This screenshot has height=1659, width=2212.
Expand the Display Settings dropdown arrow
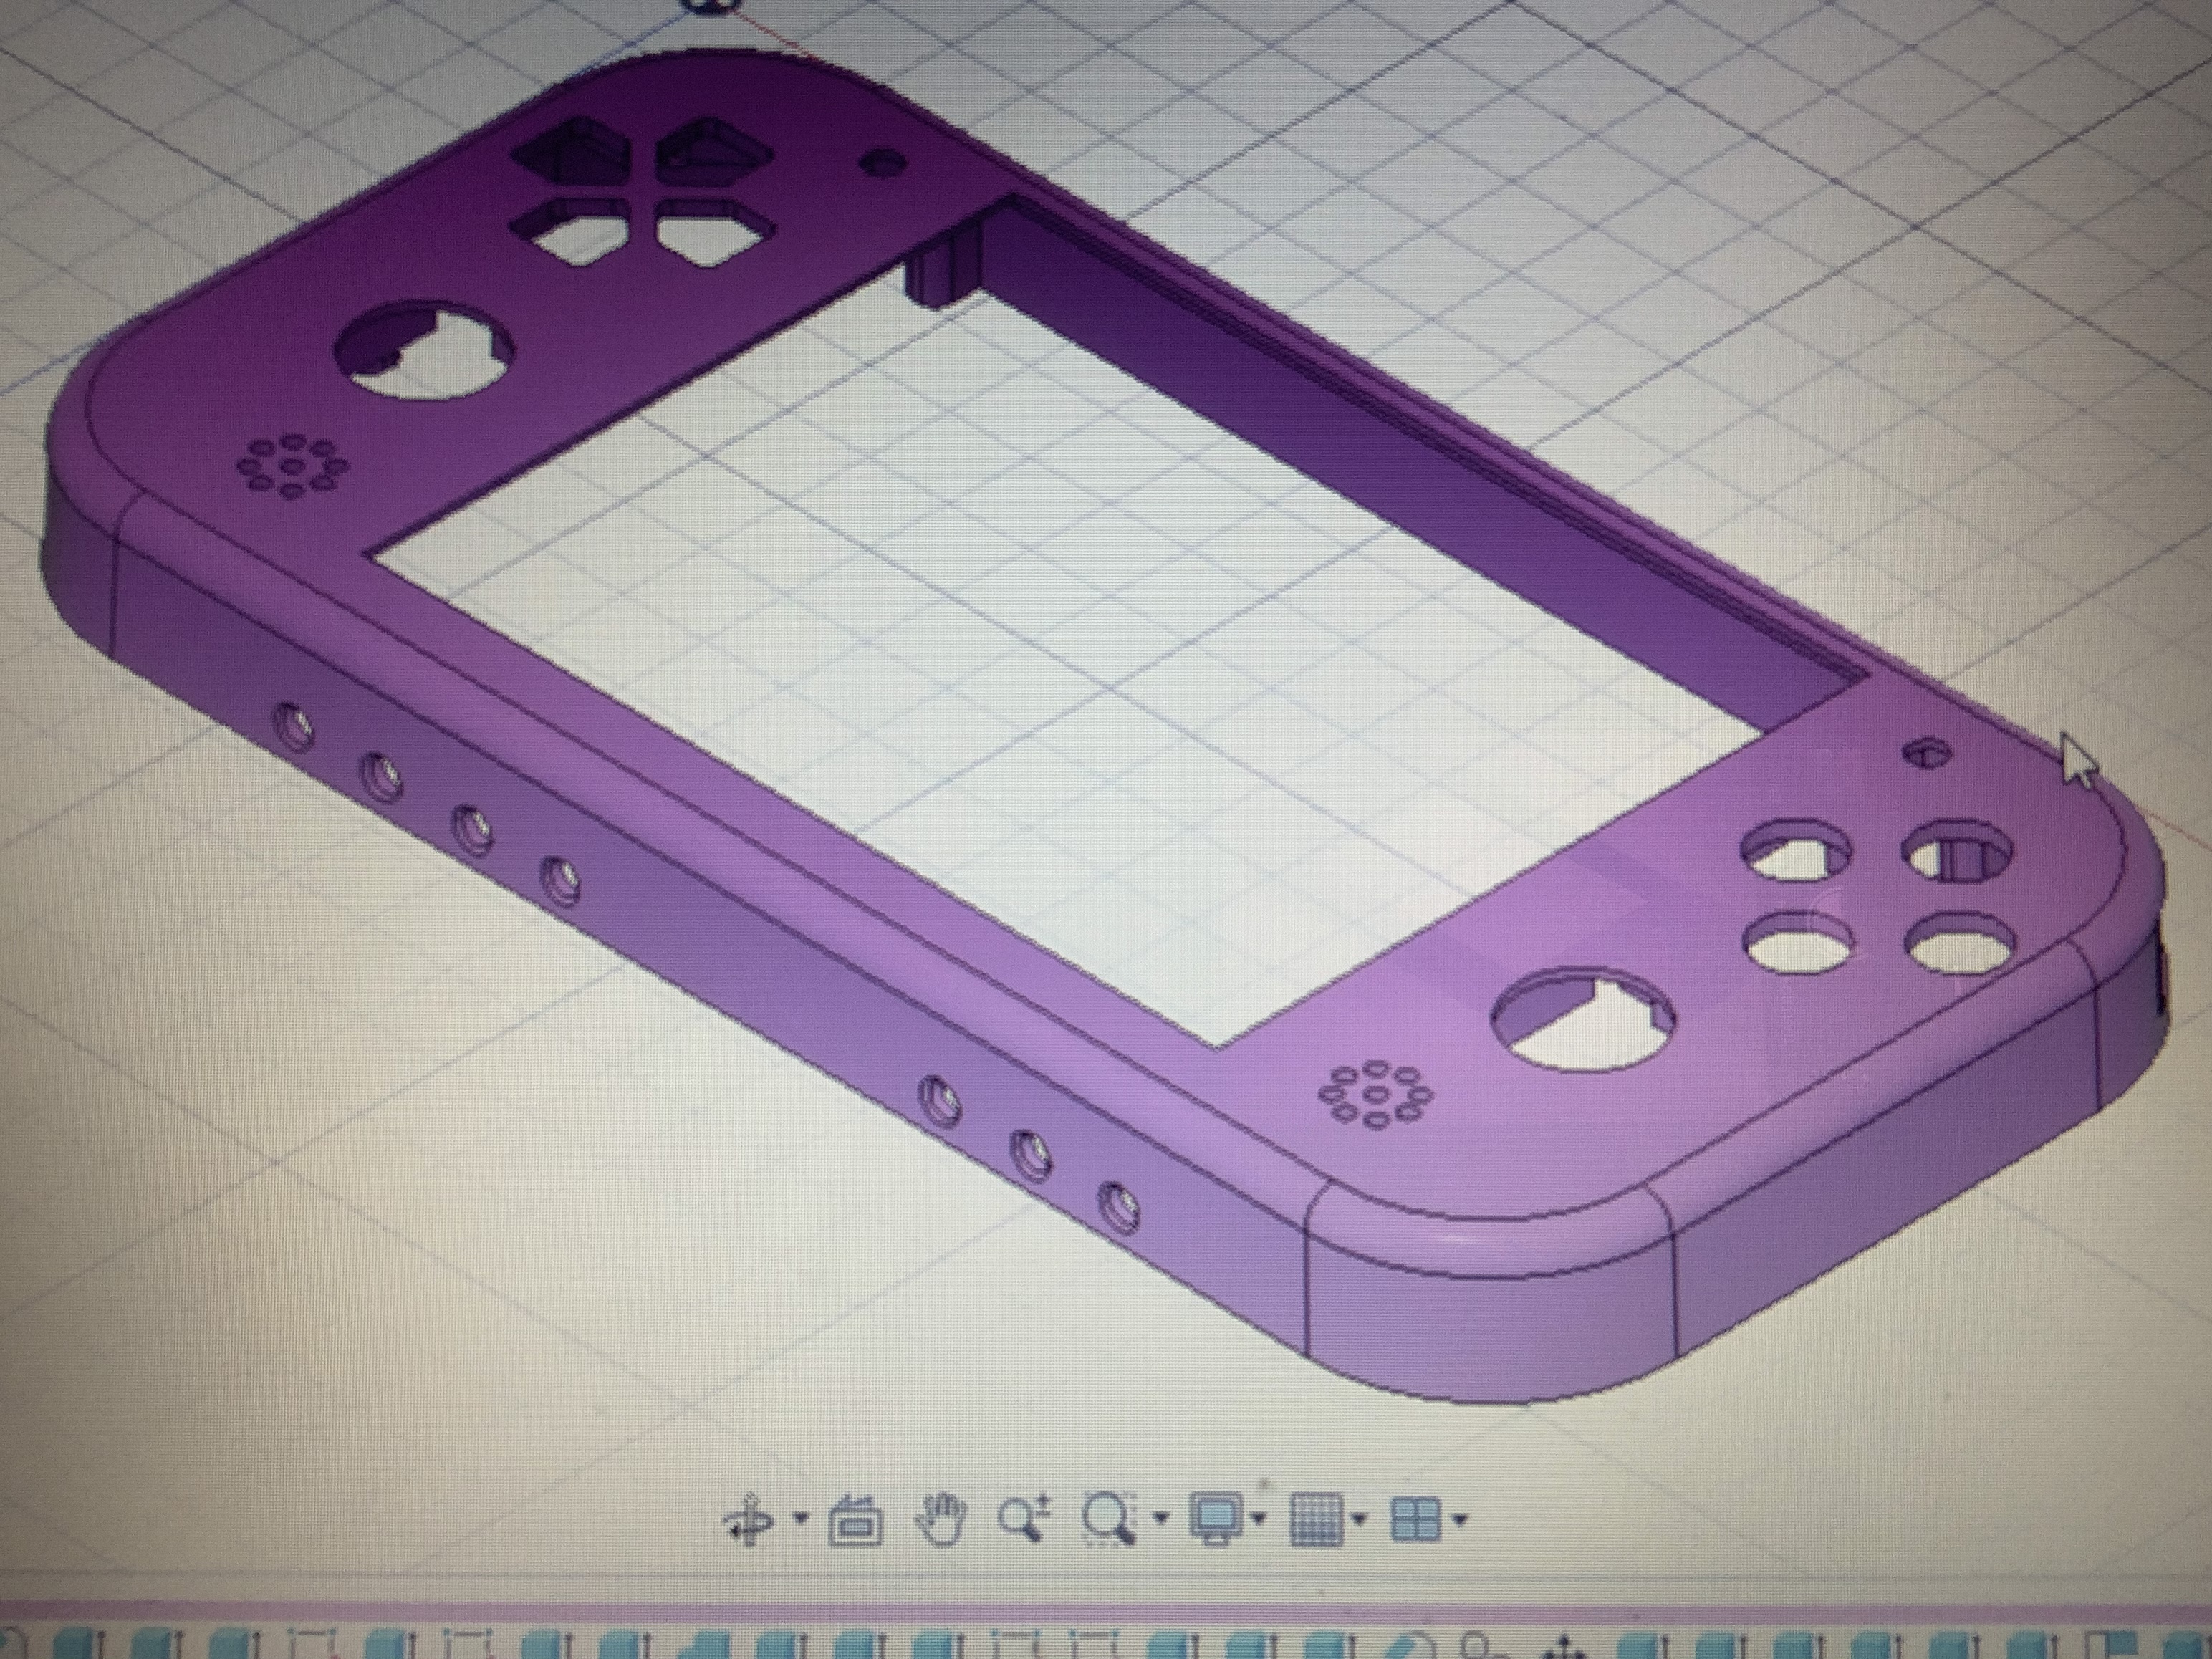point(1259,1520)
